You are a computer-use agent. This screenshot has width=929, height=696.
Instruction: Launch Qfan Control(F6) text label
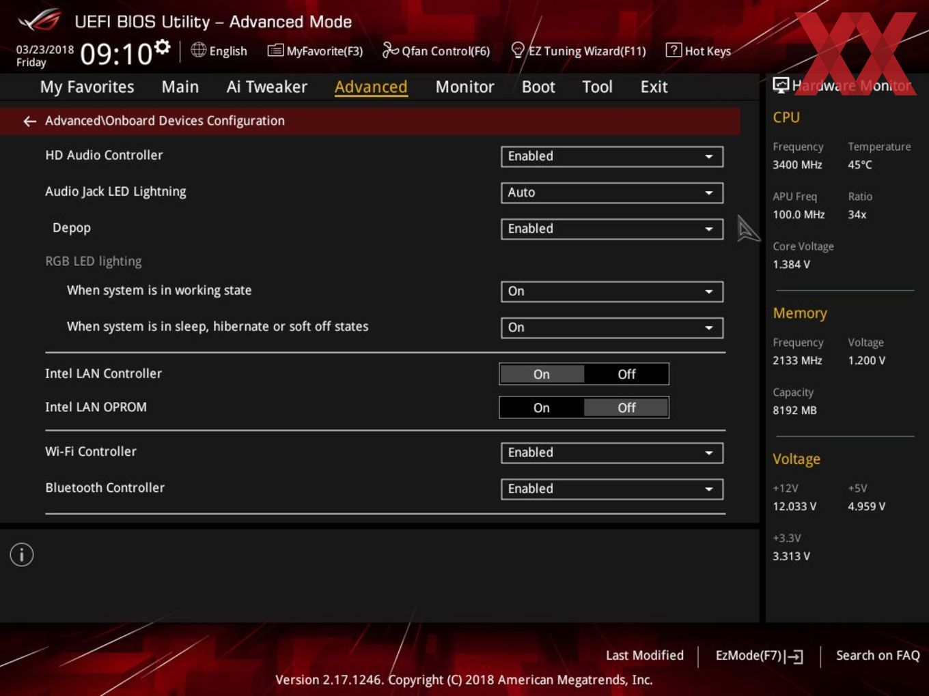(446, 51)
